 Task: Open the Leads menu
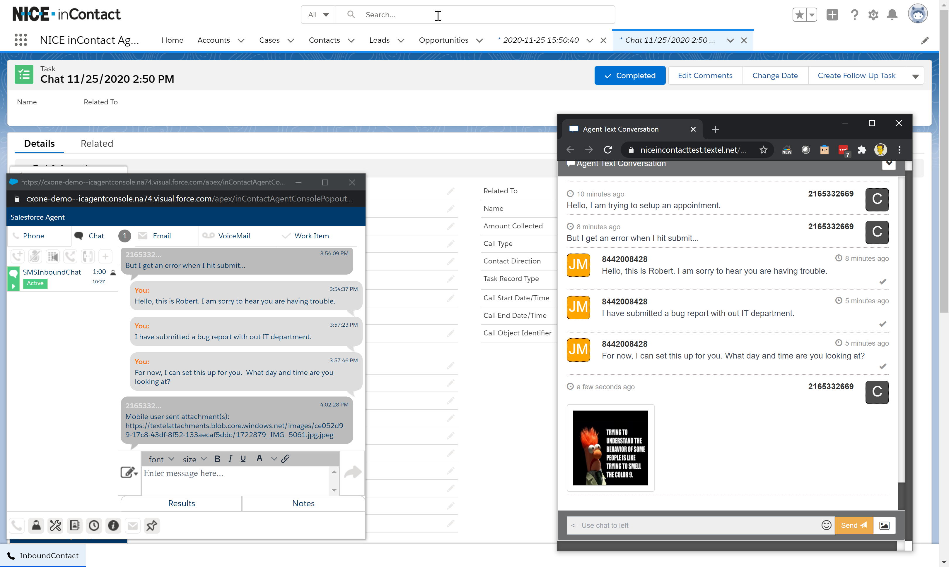[386, 40]
